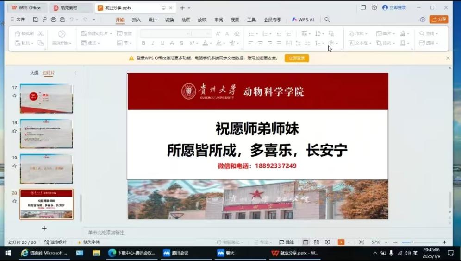Toggle normal view button in status bar

pos(305,242)
